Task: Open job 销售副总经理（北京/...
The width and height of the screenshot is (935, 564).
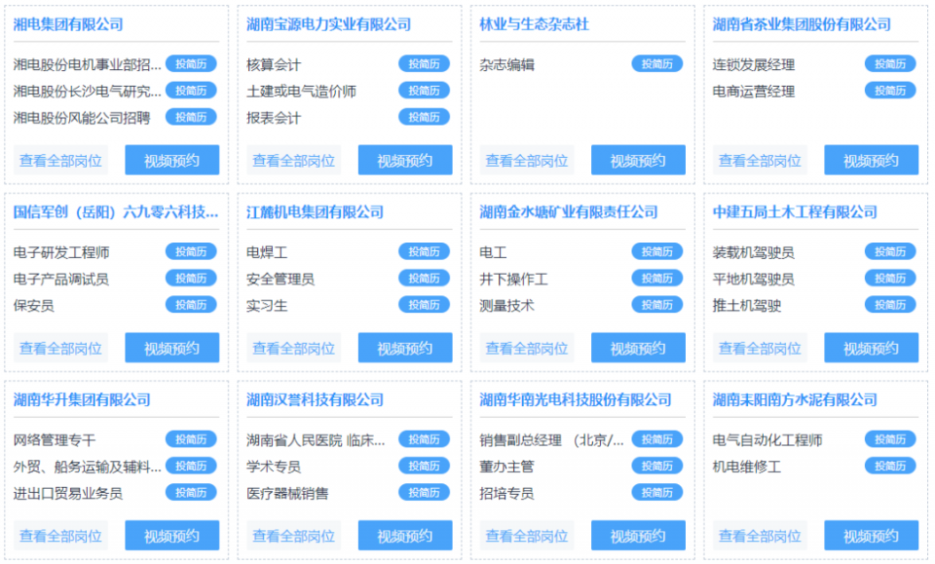Action: (551, 440)
